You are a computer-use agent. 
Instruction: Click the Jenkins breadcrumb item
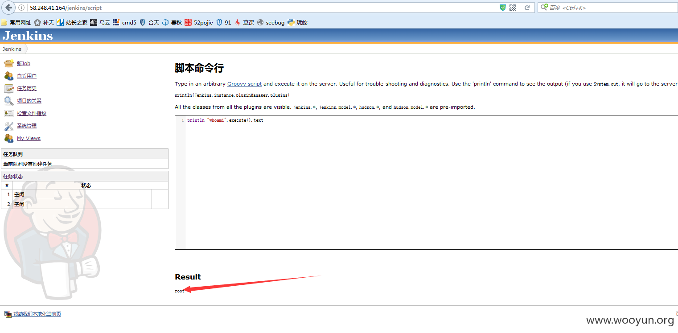click(x=12, y=49)
